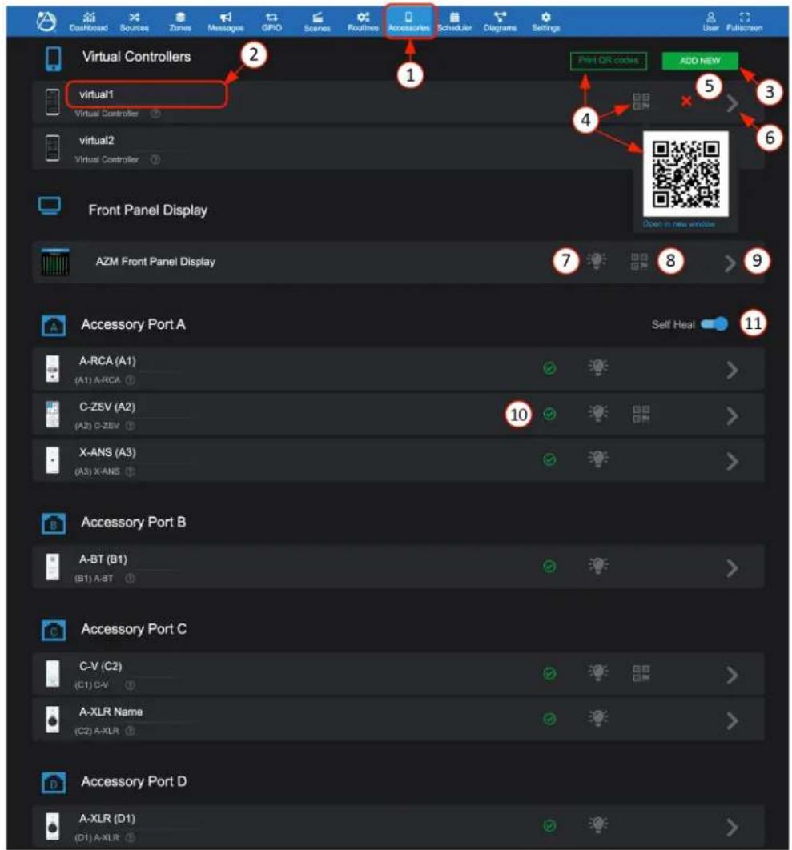Click the Accessory Port D icon
Screen dimensions: 792x850
pyautogui.click(x=54, y=784)
